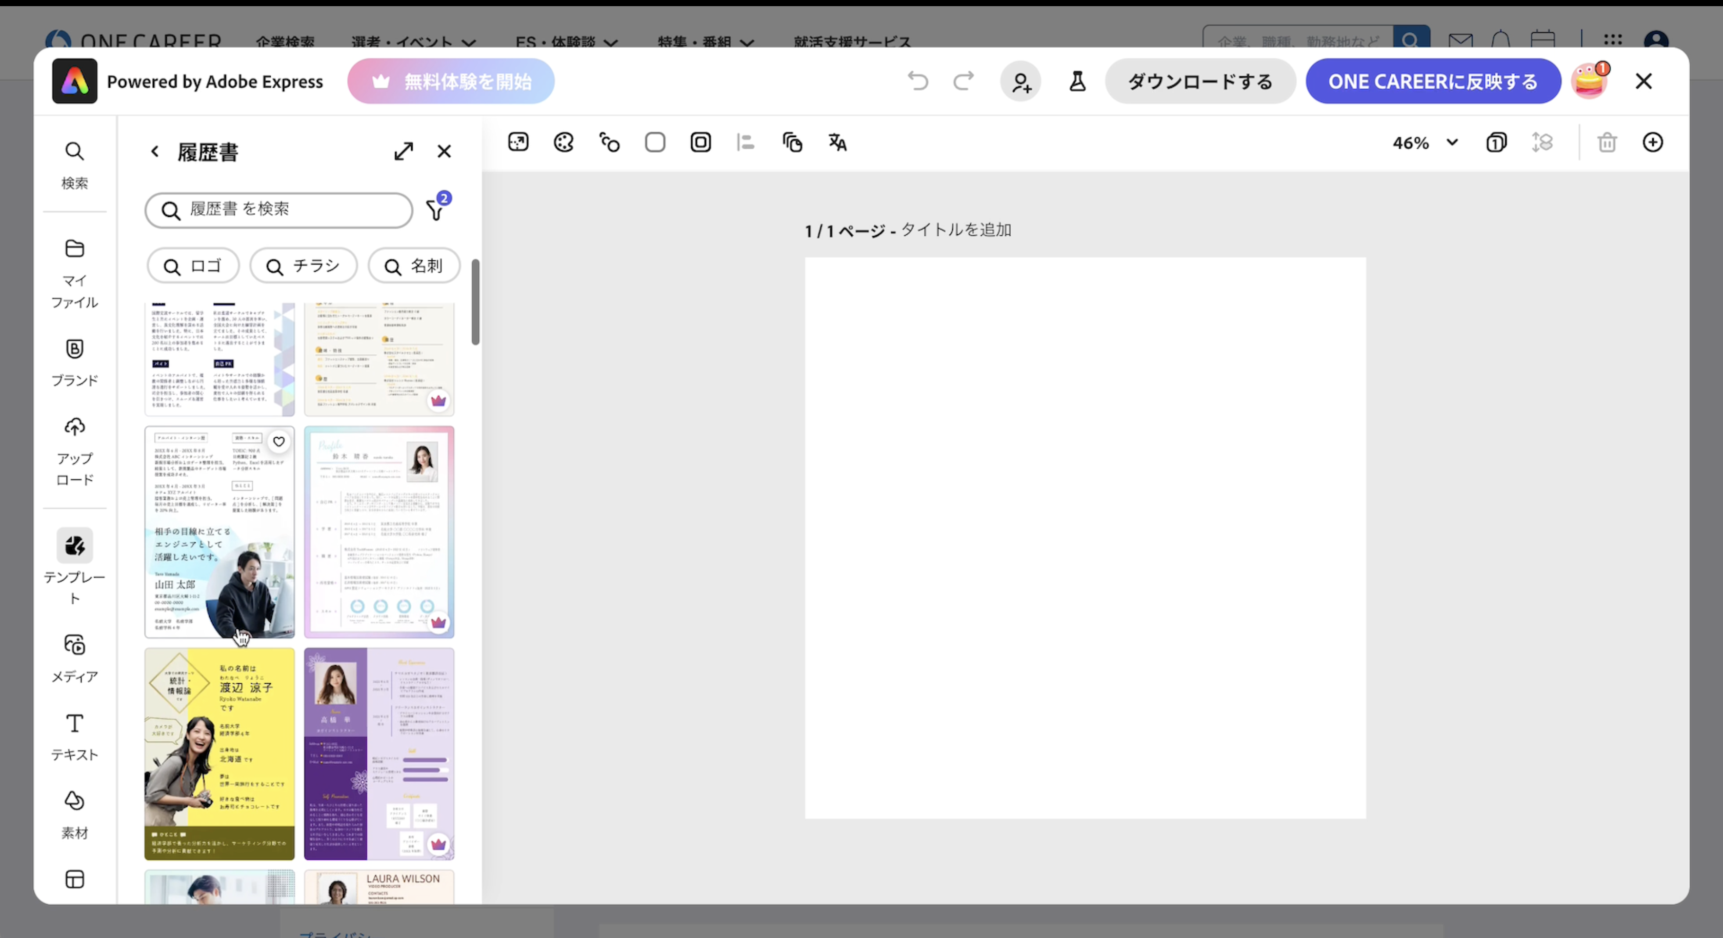Image resolution: width=1723 pixels, height=938 pixels.
Task: Close the Adobe Express editor dialog
Action: pyautogui.click(x=1644, y=81)
